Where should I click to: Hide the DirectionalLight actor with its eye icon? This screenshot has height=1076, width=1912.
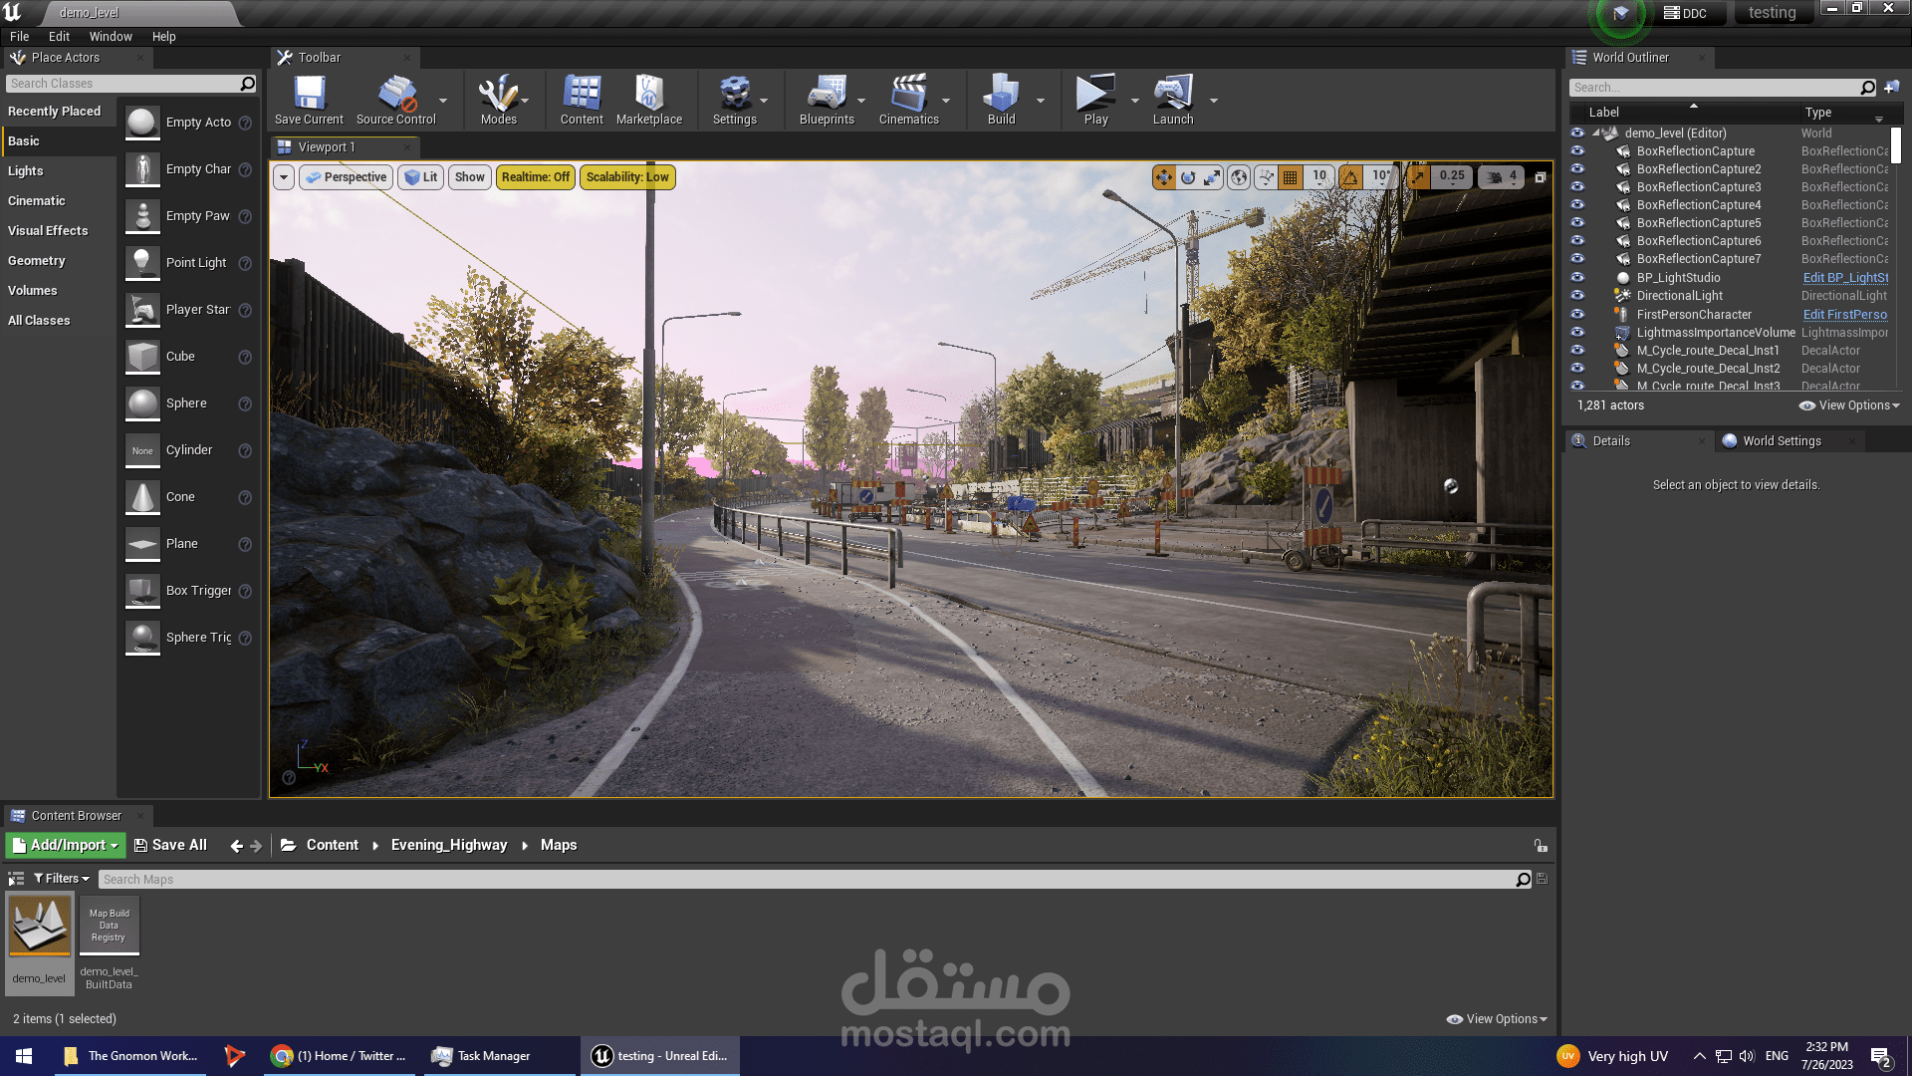click(1577, 295)
